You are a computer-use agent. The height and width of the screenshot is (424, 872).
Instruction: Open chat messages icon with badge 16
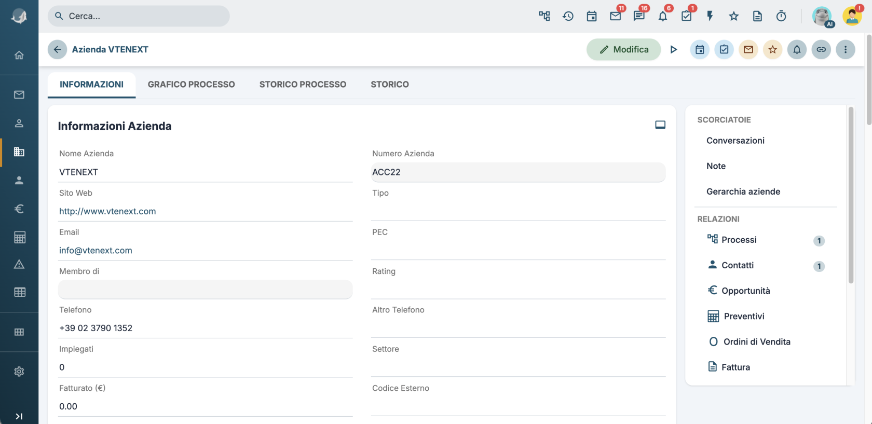(639, 16)
